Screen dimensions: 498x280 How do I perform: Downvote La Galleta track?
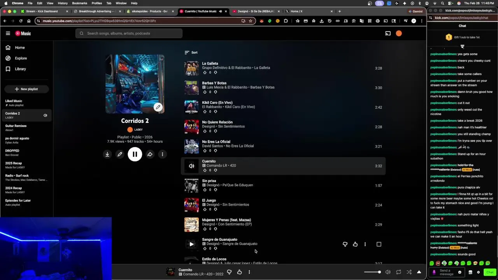216,72
